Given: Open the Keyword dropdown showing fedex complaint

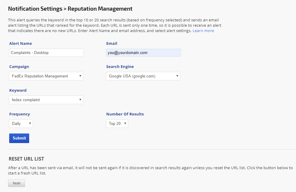Looking at the screenshot, I should pyautogui.click(x=46, y=100).
